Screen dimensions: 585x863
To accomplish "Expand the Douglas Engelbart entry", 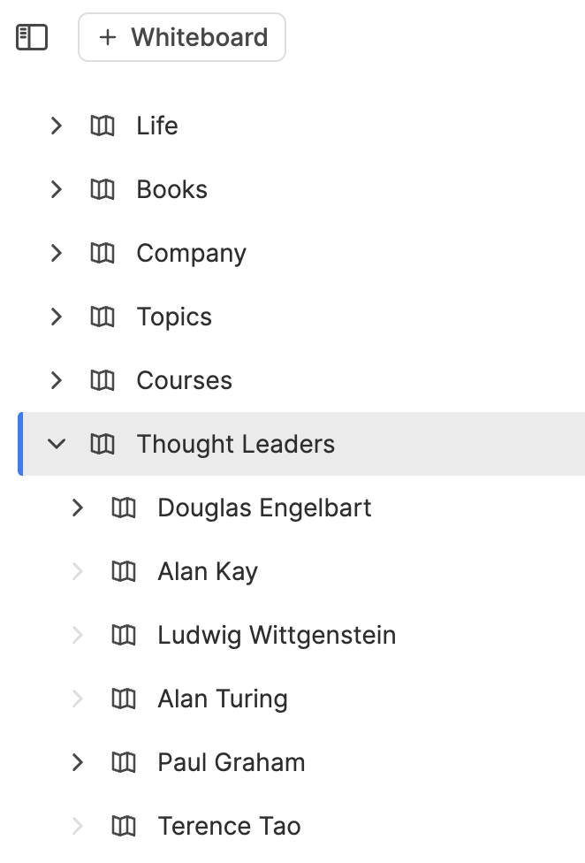I will pyautogui.click(x=78, y=508).
